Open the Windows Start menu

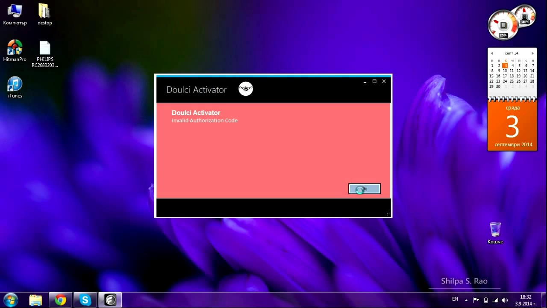click(x=10, y=300)
